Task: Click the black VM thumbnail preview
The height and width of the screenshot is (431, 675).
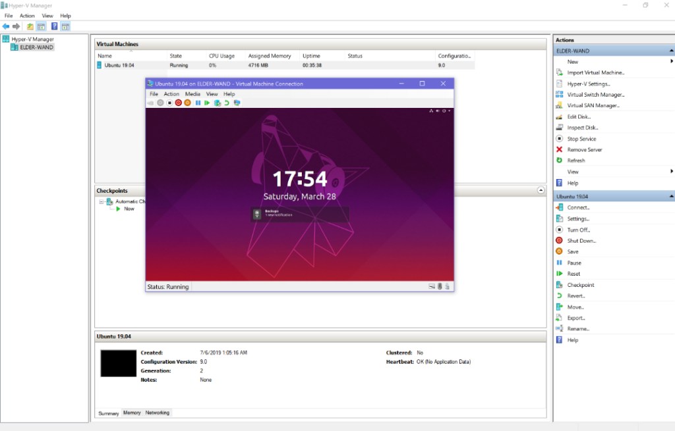Action: coord(117,363)
